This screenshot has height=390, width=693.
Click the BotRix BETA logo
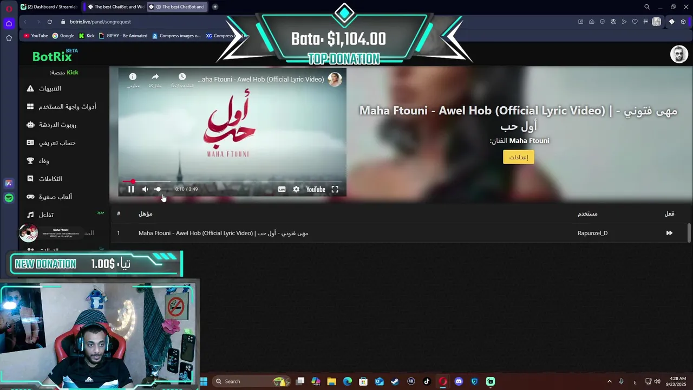(55, 55)
